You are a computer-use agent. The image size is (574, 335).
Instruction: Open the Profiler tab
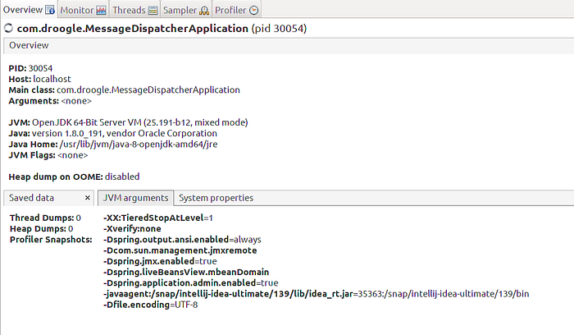[x=236, y=10]
